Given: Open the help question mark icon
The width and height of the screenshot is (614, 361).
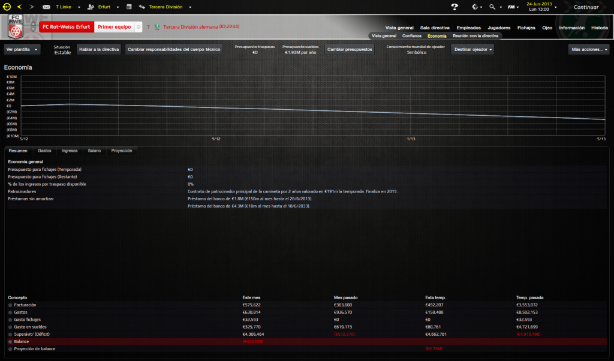Looking at the screenshot, I should click(x=455, y=7).
